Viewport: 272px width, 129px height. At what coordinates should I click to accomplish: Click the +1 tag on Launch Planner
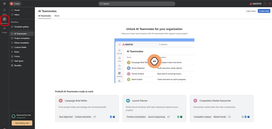tap(168, 117)
